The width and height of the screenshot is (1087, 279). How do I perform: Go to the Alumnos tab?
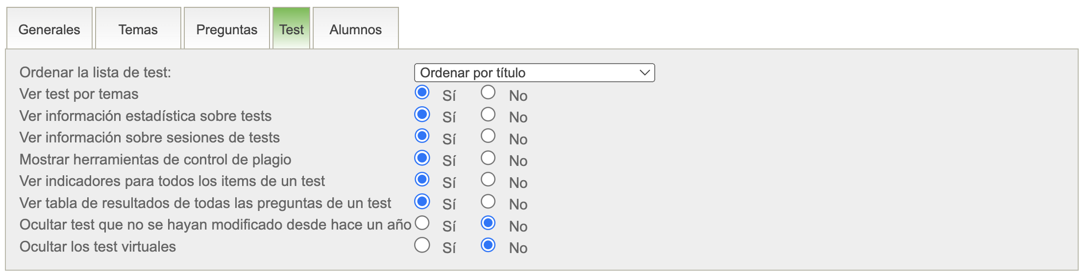pyautogui.click(x=355, y=29)
